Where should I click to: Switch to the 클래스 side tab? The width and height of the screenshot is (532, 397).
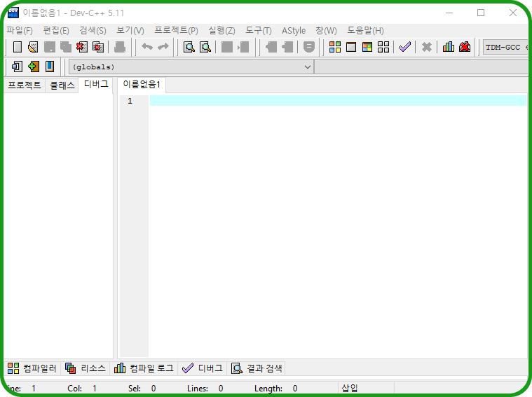tap(62, 85)
